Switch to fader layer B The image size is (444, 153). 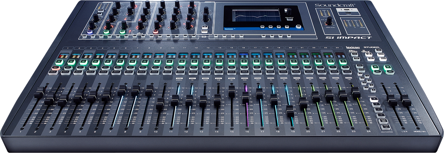pos(376,104)
